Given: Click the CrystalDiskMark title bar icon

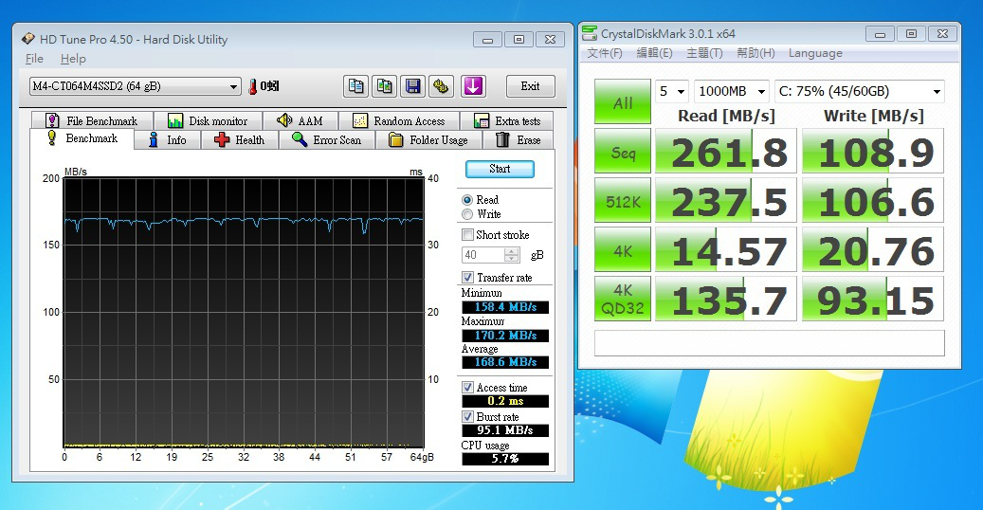Looking at the screenshot, I should (590, 33).
